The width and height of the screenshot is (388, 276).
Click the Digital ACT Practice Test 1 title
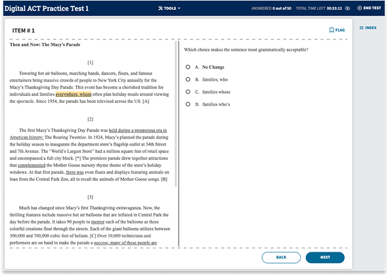point(47,9)
